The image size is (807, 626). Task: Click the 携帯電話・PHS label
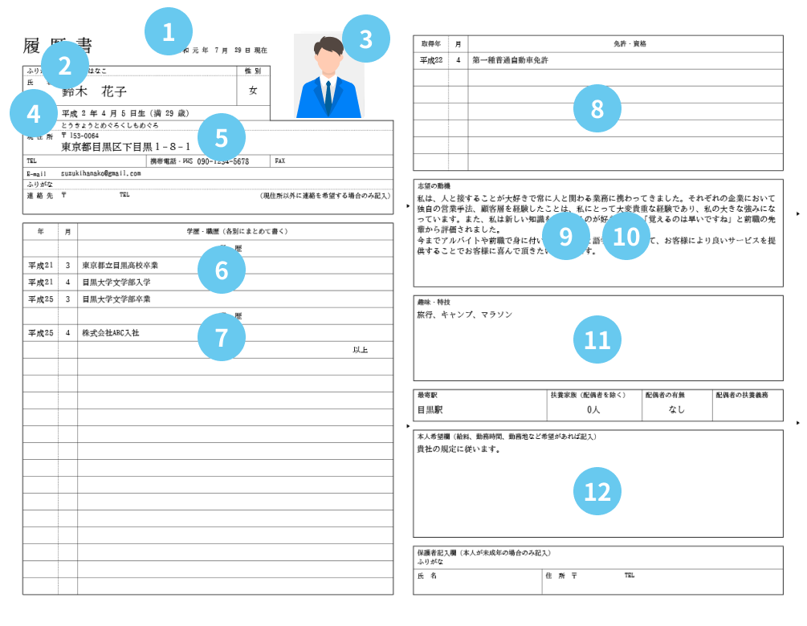click(x=171, y=161)
